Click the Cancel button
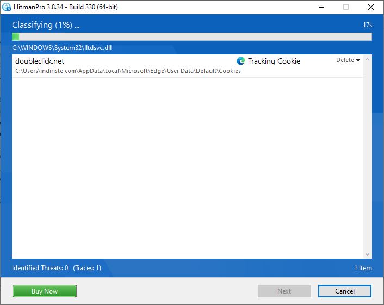 (345, 291)
